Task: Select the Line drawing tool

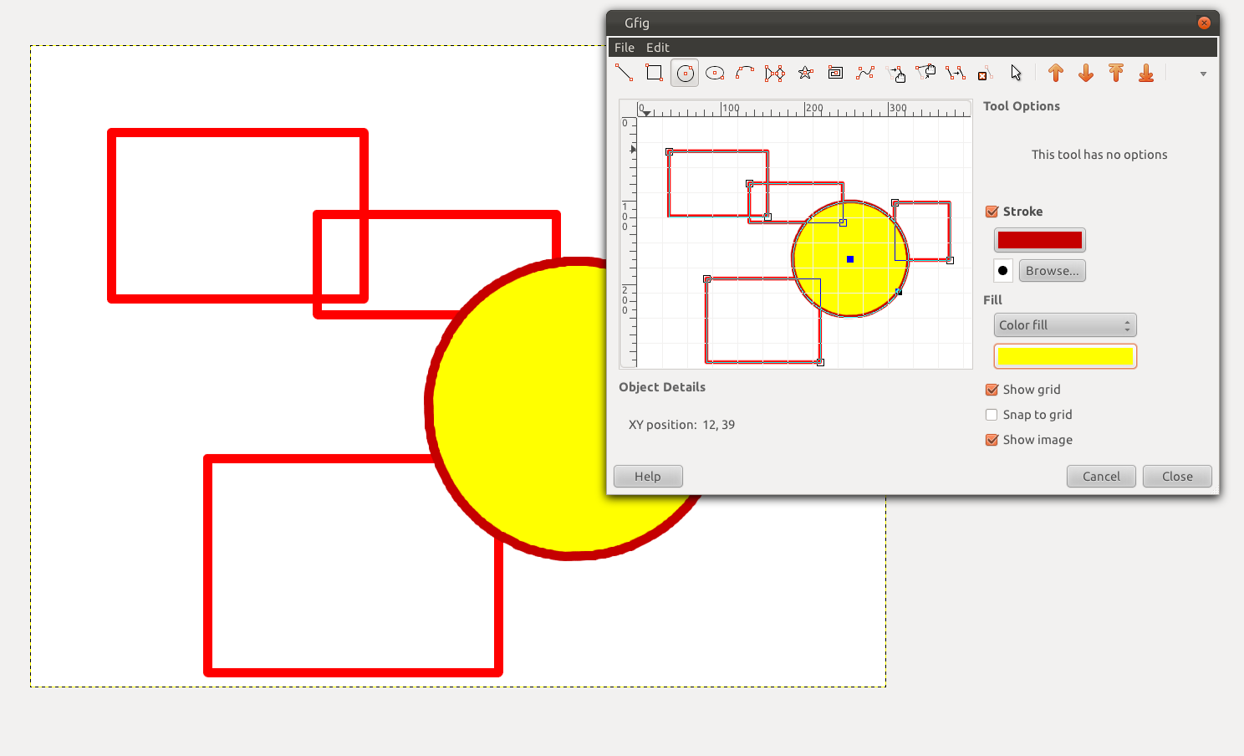Action: tap(624, 73)
